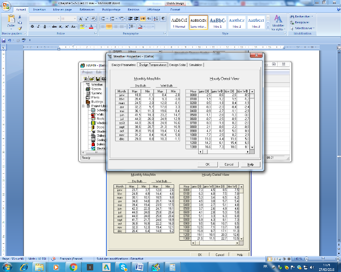
Task: Toggle italic formatting in the Police group
Action: (37, 26)
